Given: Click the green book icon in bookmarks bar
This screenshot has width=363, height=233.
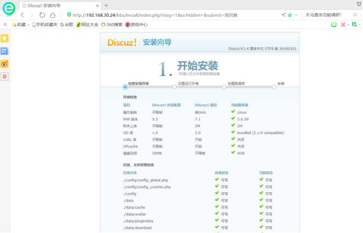Looking at the screenshot, I should (334, 25).
